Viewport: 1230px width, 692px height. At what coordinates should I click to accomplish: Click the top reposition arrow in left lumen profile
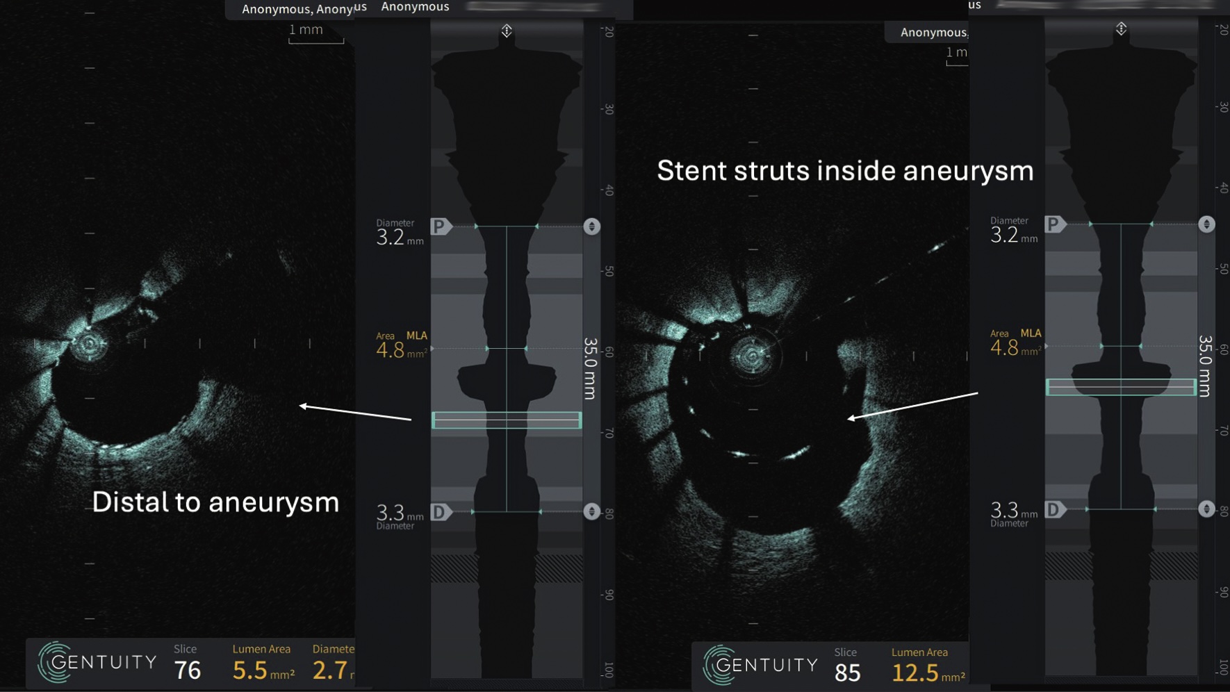point(507,31)
